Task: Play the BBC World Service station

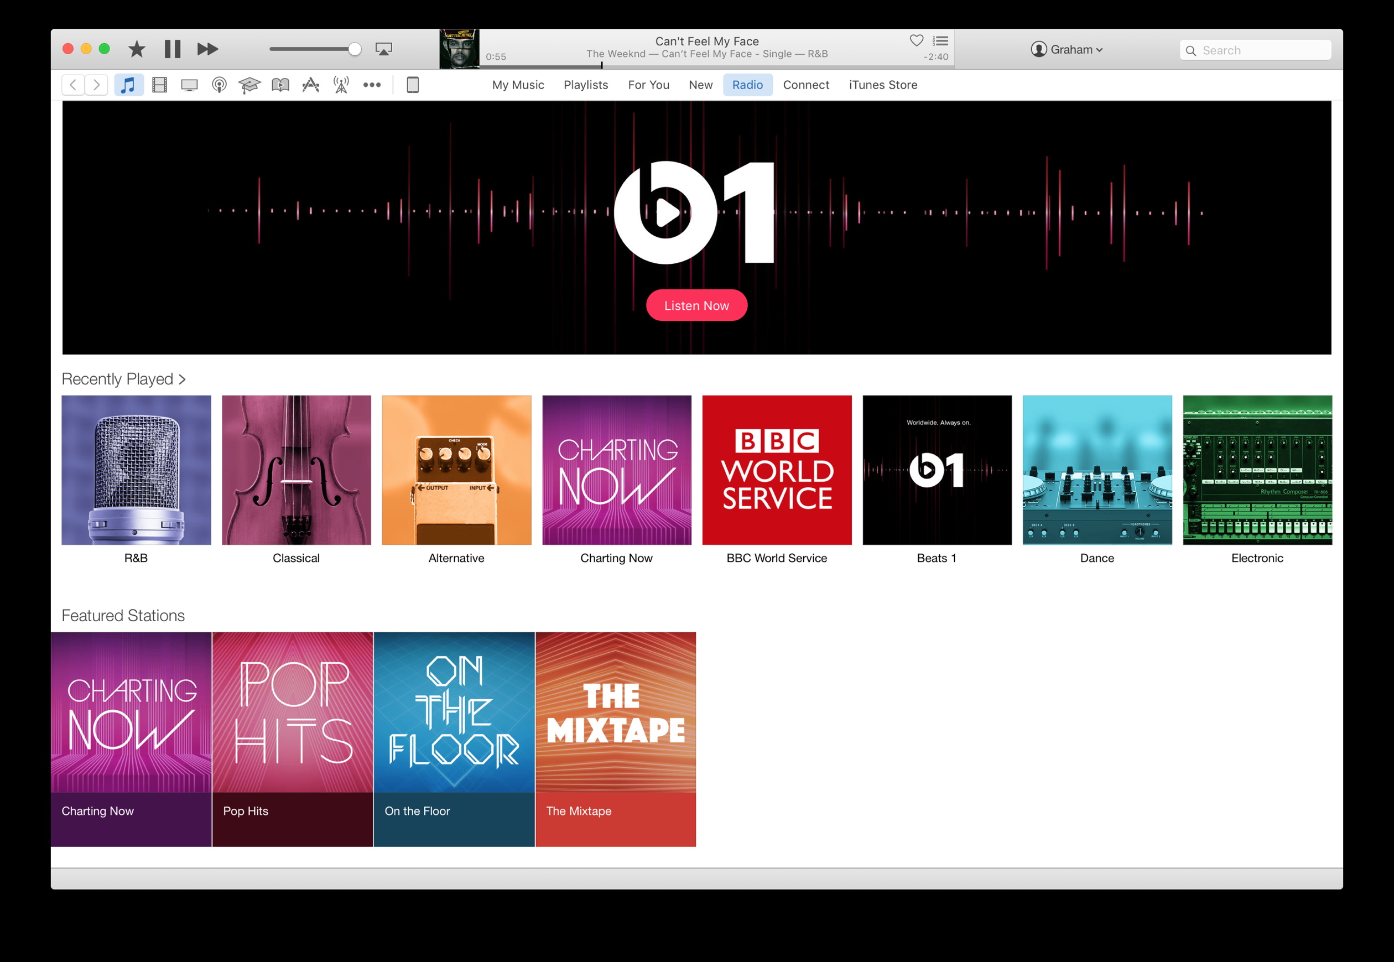Action: coord(777,470)
